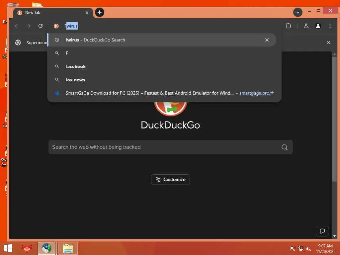Open the Chrome Labs flask icon

[x=306, y=26]
